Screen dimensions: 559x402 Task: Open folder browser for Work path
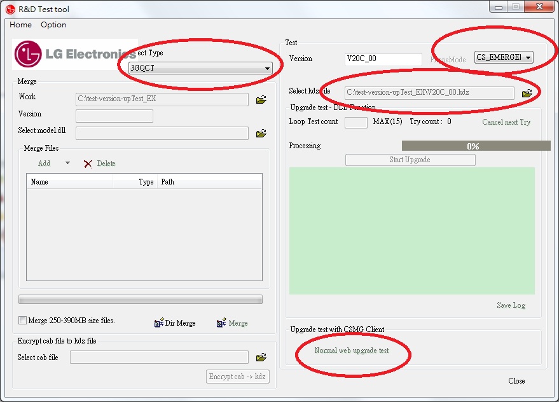point(261,99)
